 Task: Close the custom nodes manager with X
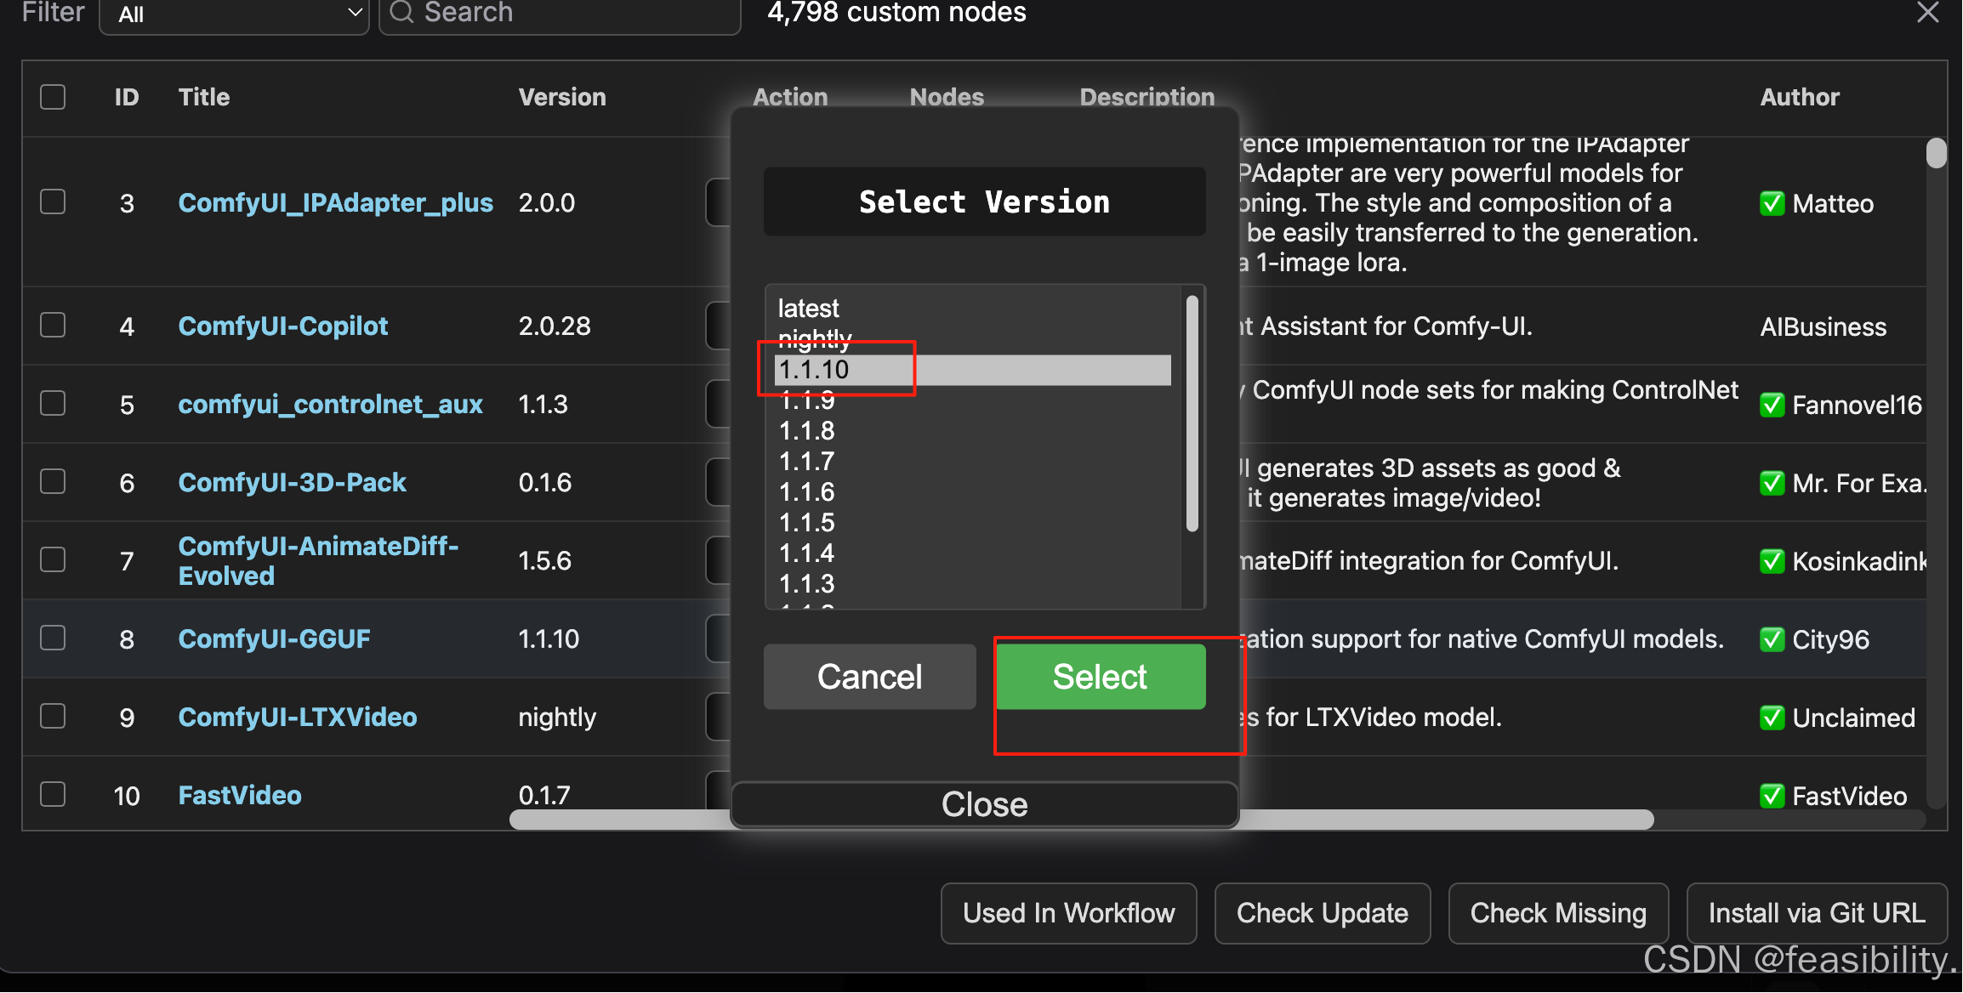click(x=1927, y=12)
